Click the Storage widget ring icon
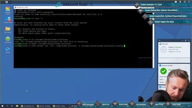 [x=160, y=44]
